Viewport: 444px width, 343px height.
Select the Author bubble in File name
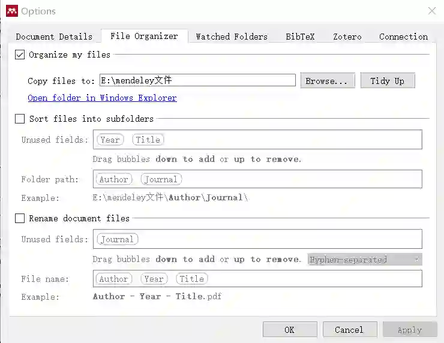click(114, 279)
